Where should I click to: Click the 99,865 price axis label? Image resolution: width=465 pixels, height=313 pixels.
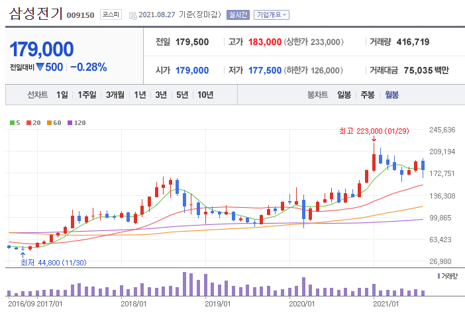tap(440, 218)
